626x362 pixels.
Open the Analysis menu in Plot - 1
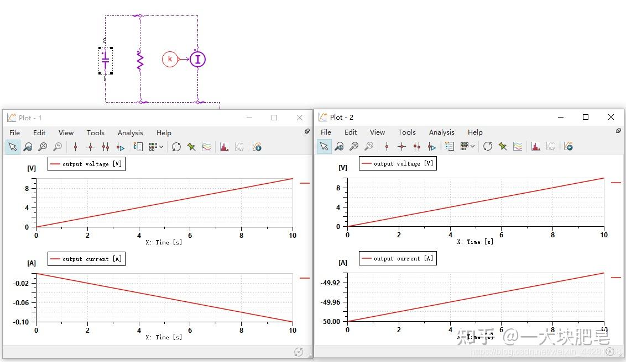tap(130, 132)
